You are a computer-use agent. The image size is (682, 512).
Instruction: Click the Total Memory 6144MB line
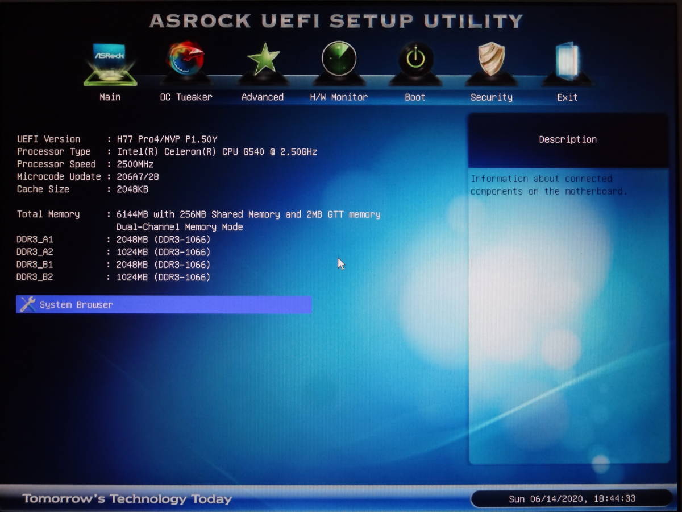coord(198,214)
